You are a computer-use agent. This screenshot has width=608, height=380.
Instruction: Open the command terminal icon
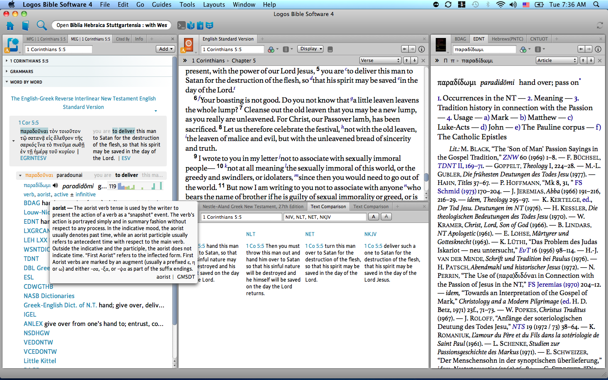181,25
